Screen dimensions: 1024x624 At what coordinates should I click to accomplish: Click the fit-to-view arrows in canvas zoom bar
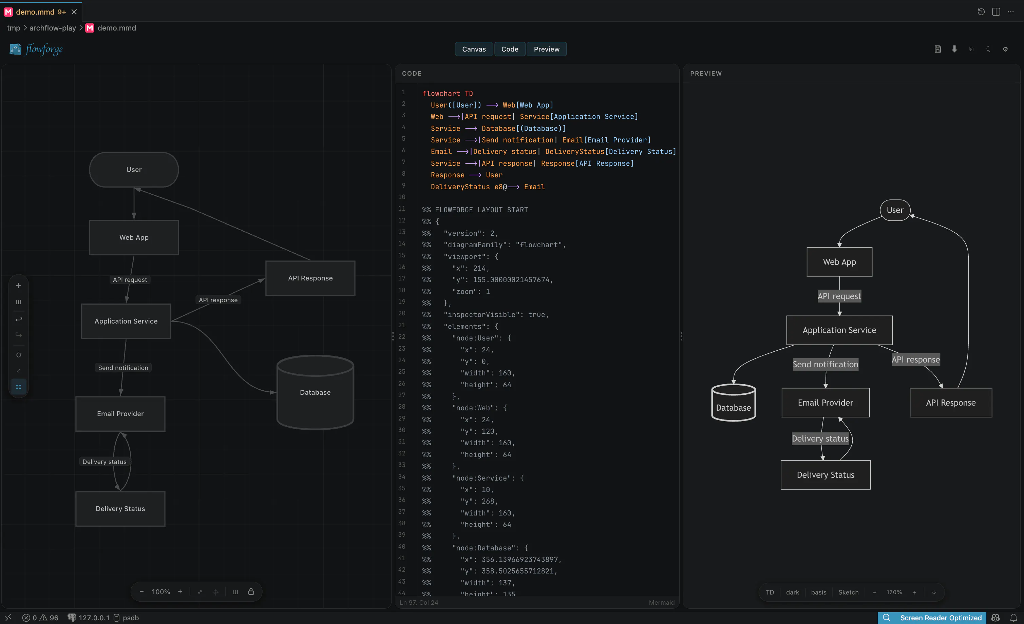200,591
